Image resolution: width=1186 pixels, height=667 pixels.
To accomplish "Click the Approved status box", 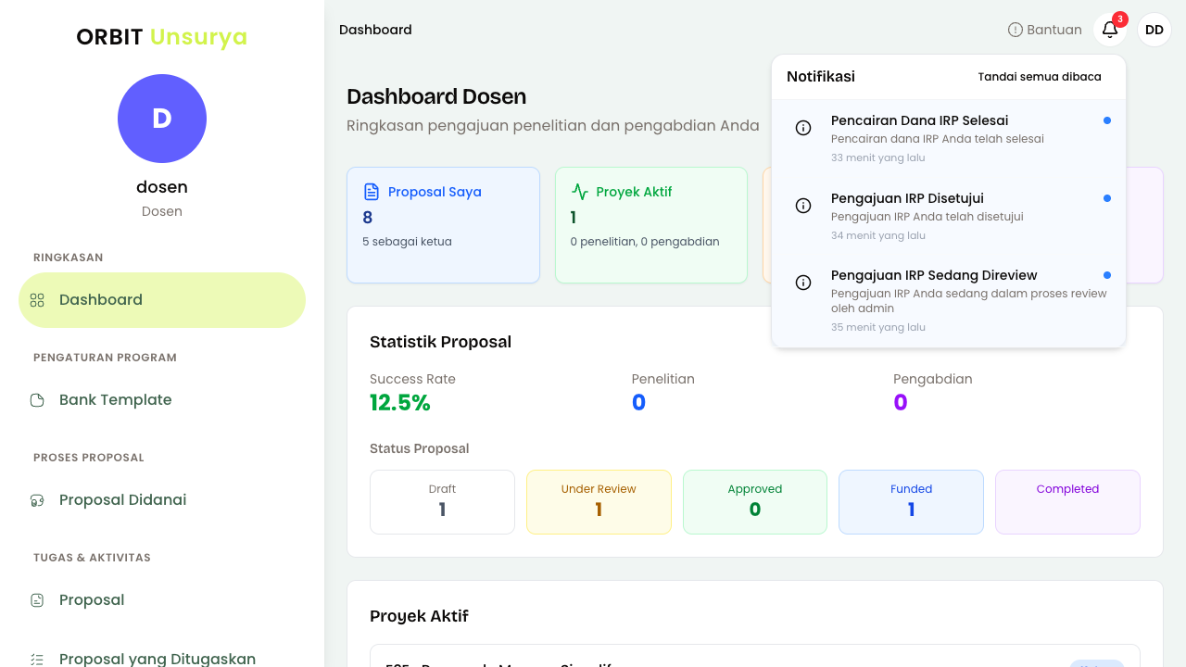I will (x=755, y=502).
